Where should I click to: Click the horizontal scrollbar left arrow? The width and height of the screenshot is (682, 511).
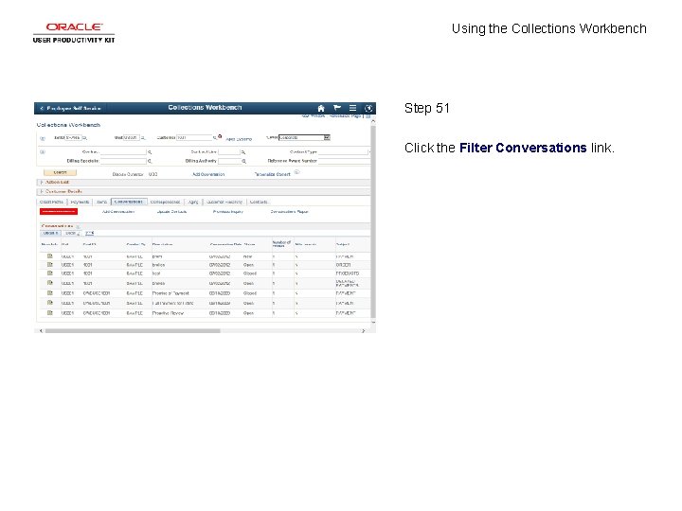coord(41,331)
